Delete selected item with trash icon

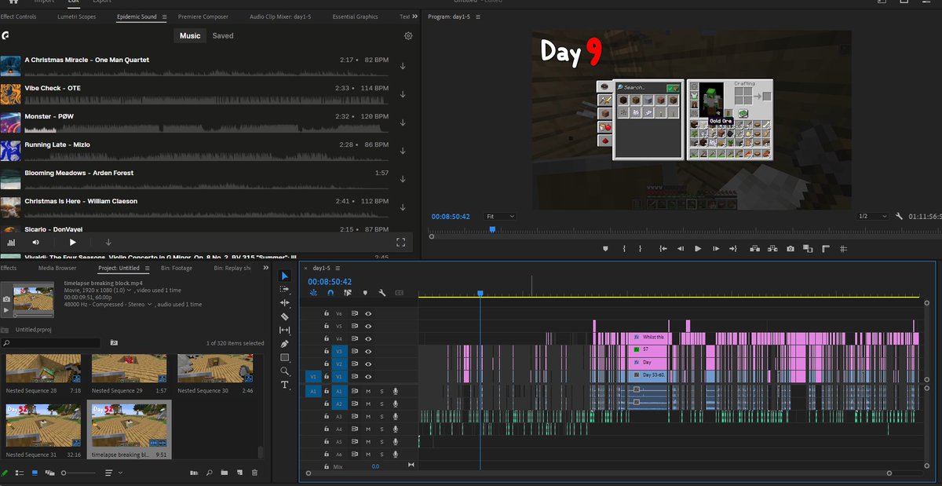[254, 473]
